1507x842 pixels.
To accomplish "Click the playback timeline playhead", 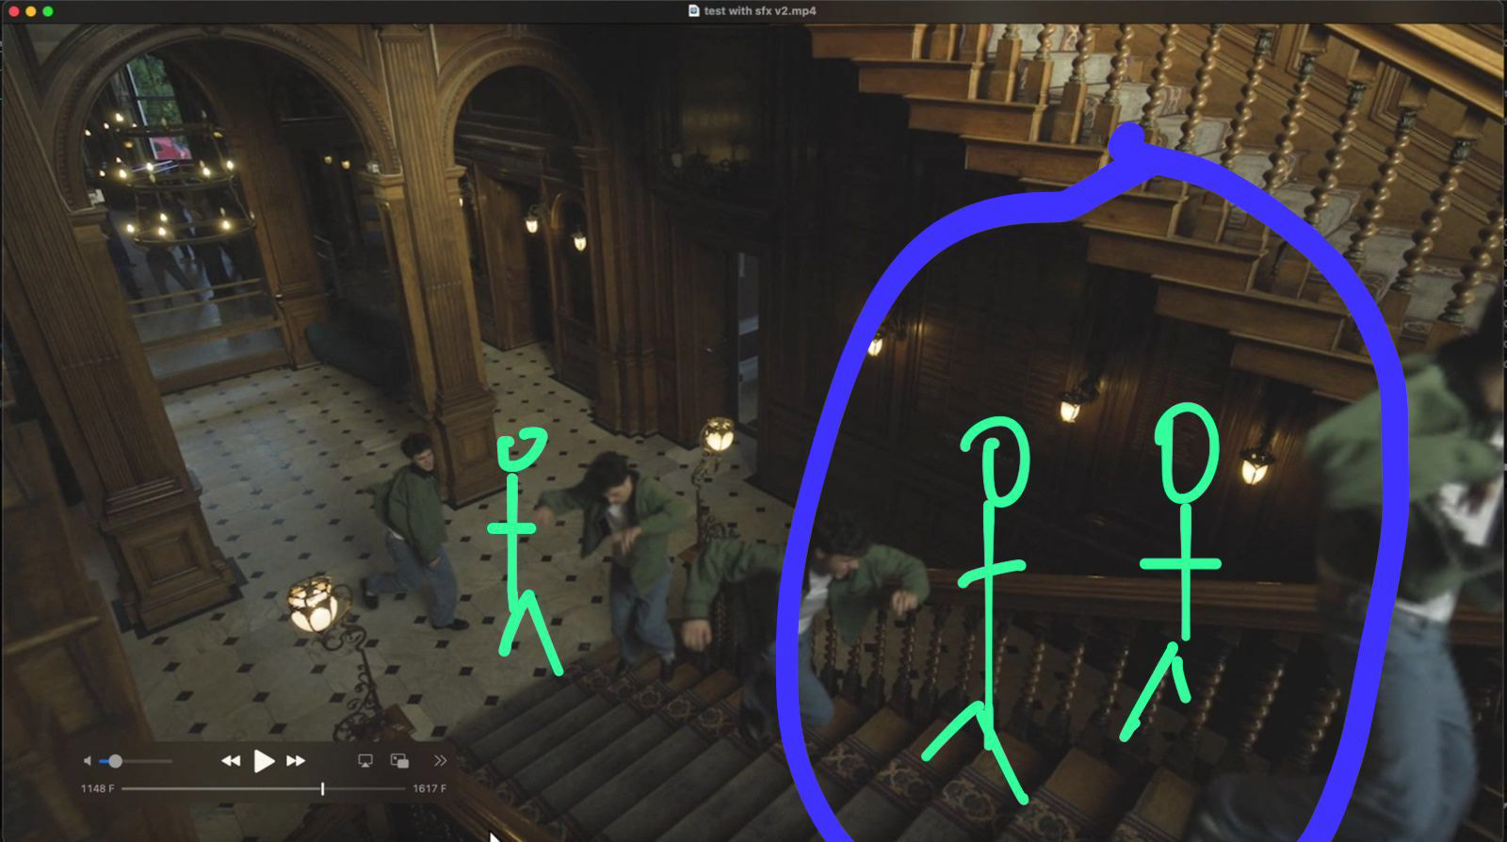I will pos(323,788).
